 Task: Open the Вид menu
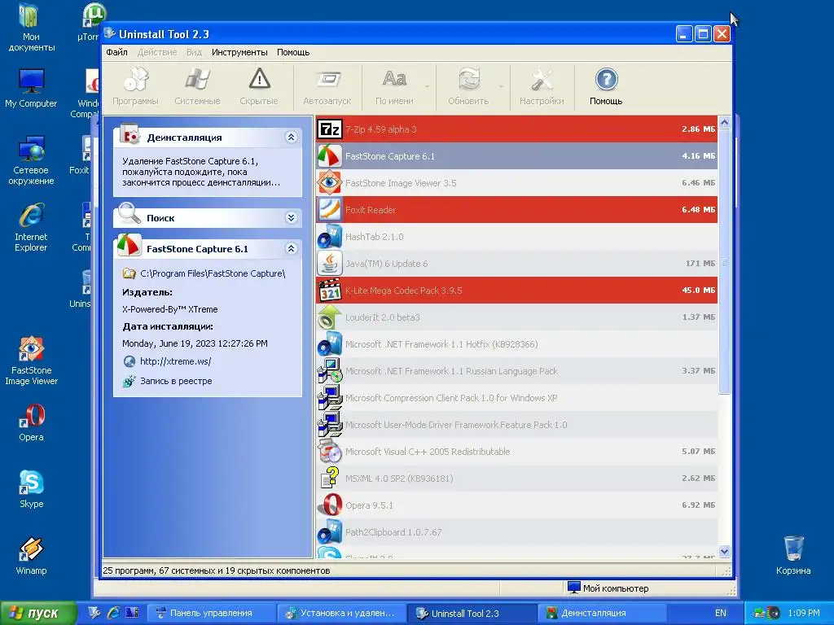pos(194,52)
